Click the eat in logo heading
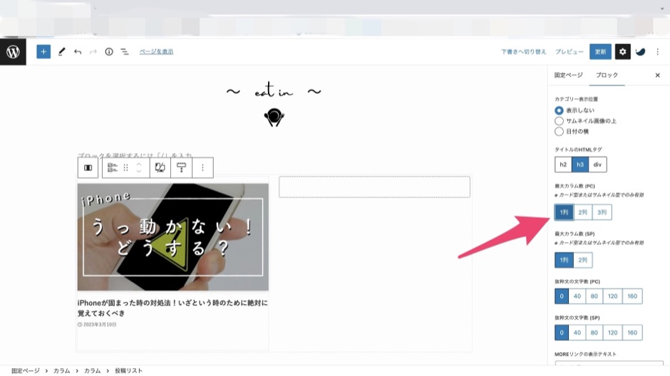This screenshot has width=670, height=376. [x=274, y=90]
